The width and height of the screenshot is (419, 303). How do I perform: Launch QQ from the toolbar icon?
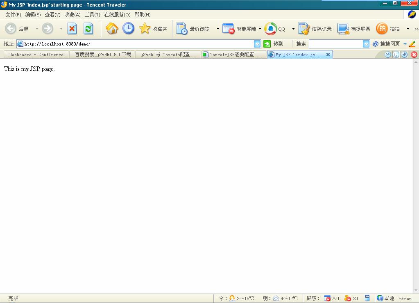271,29
